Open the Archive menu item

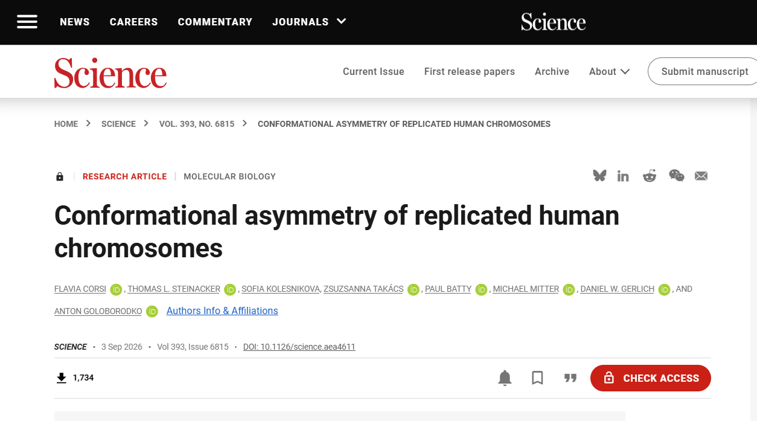pyautogui.click(x=552, y=71)
